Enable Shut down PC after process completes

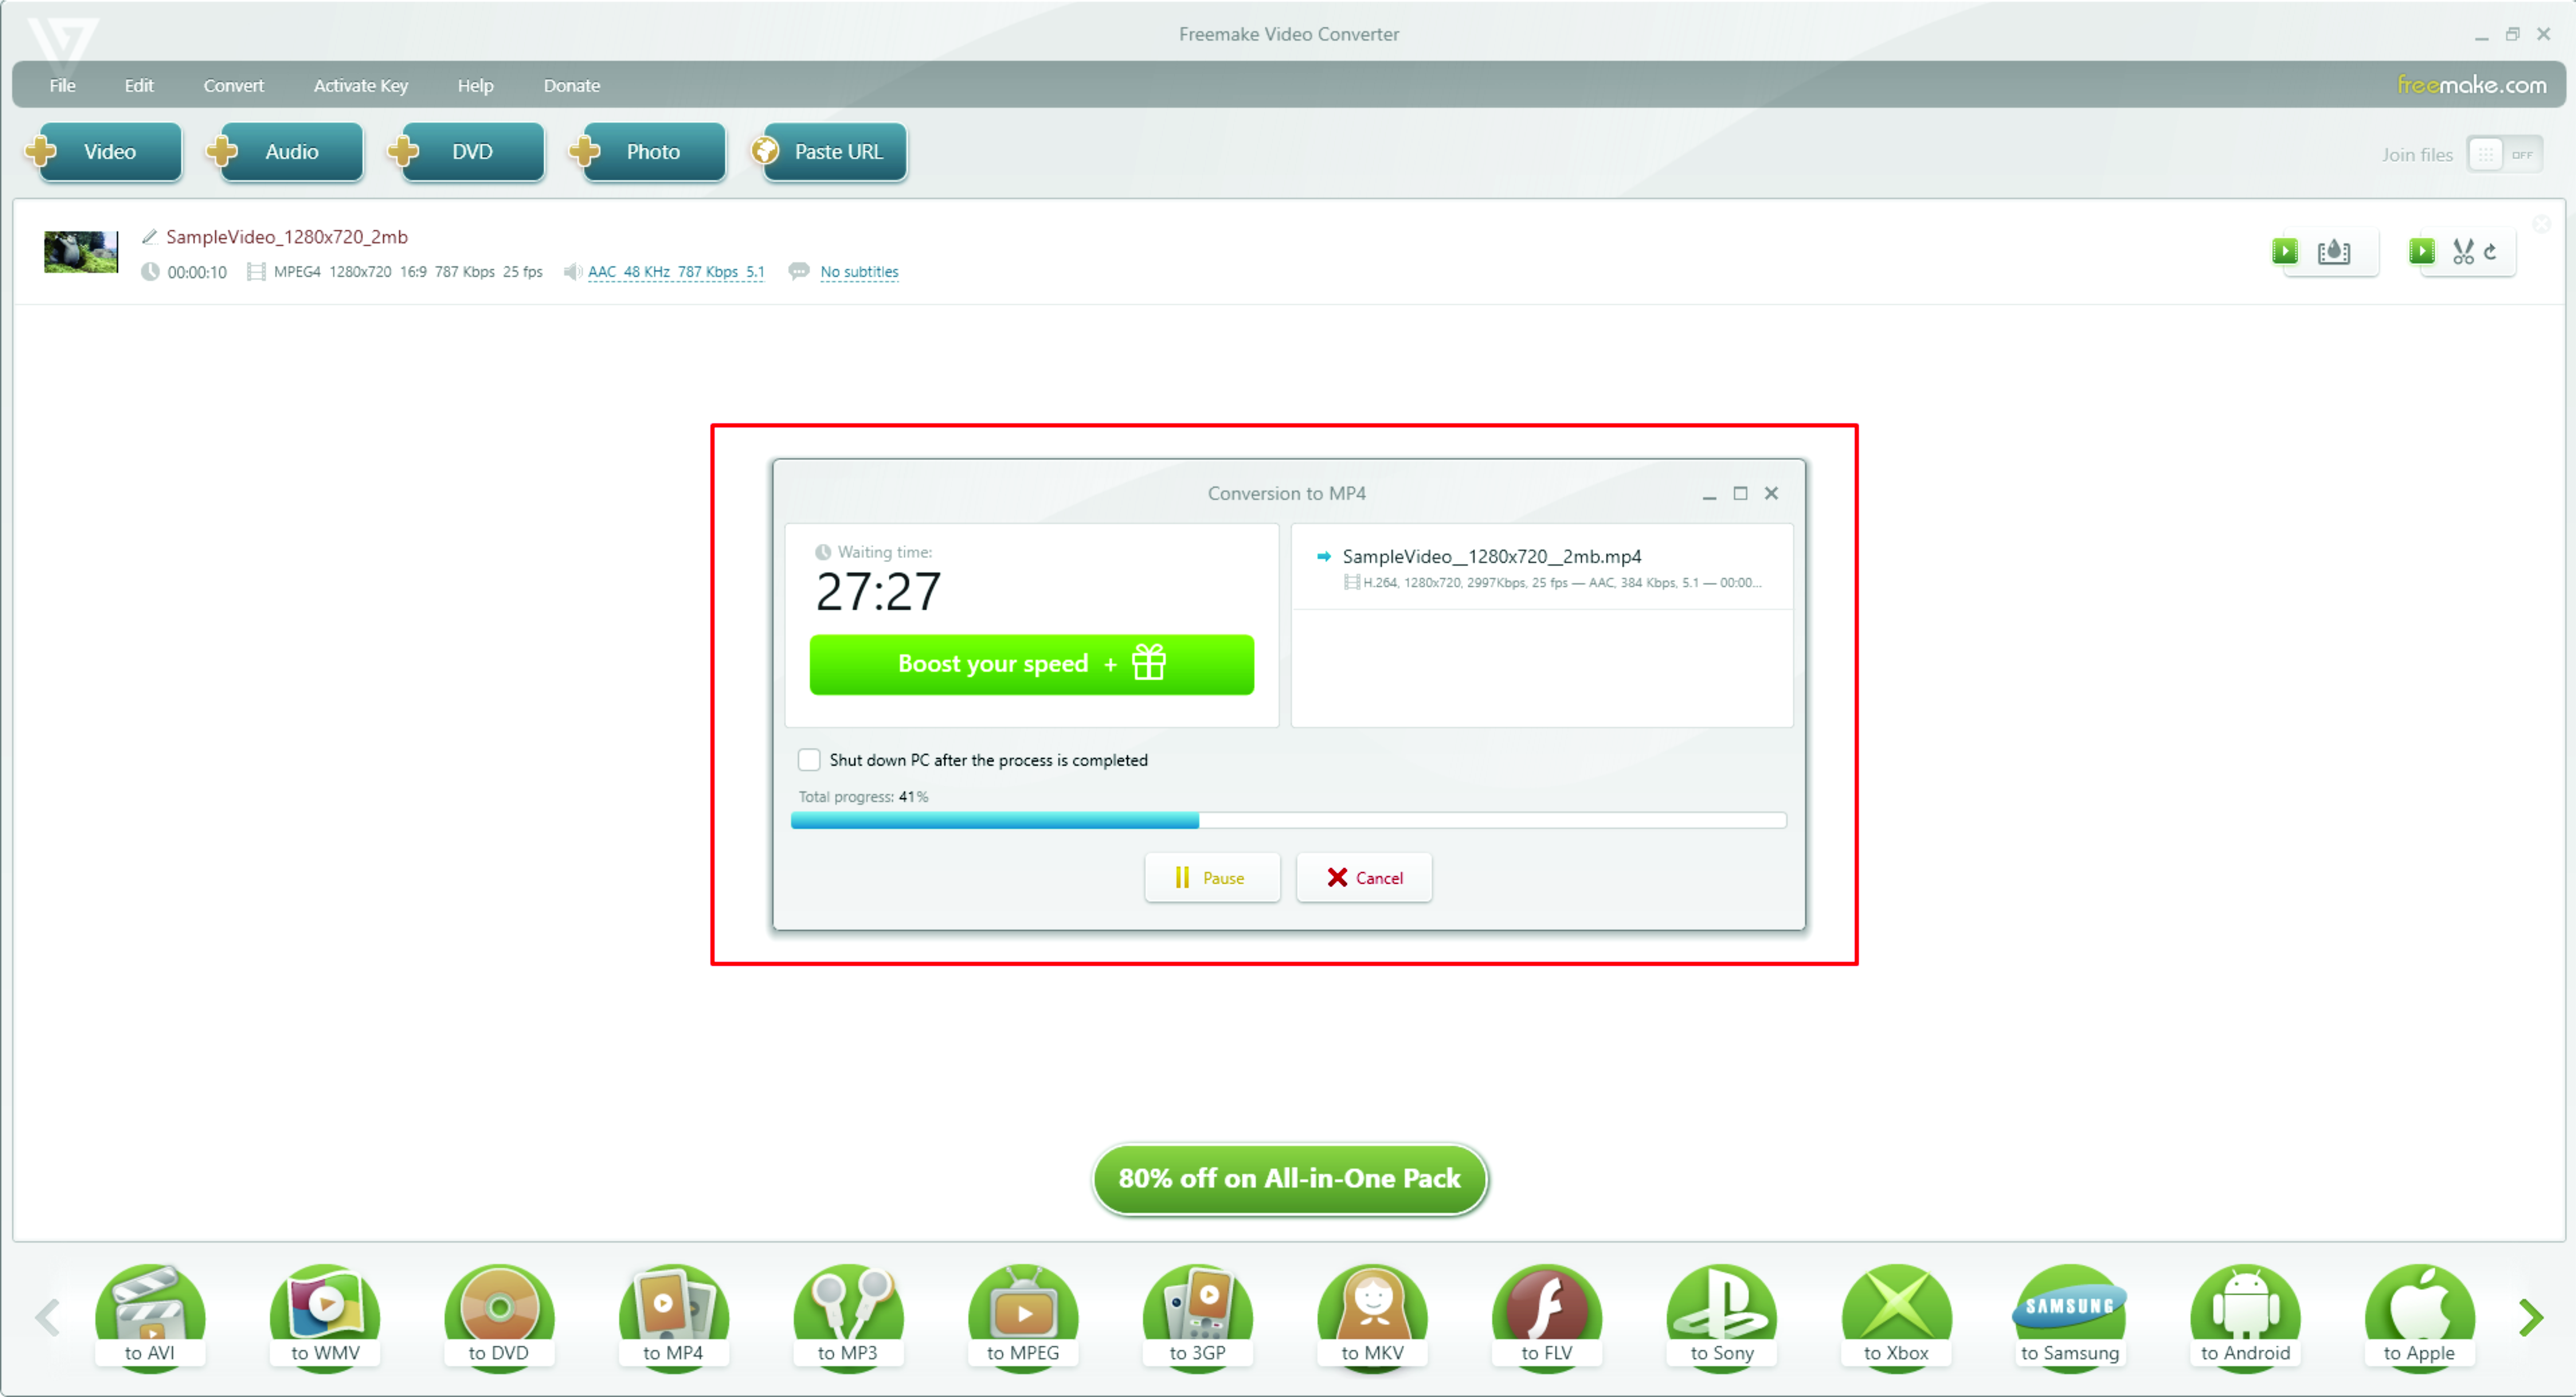tap(809, 760)
